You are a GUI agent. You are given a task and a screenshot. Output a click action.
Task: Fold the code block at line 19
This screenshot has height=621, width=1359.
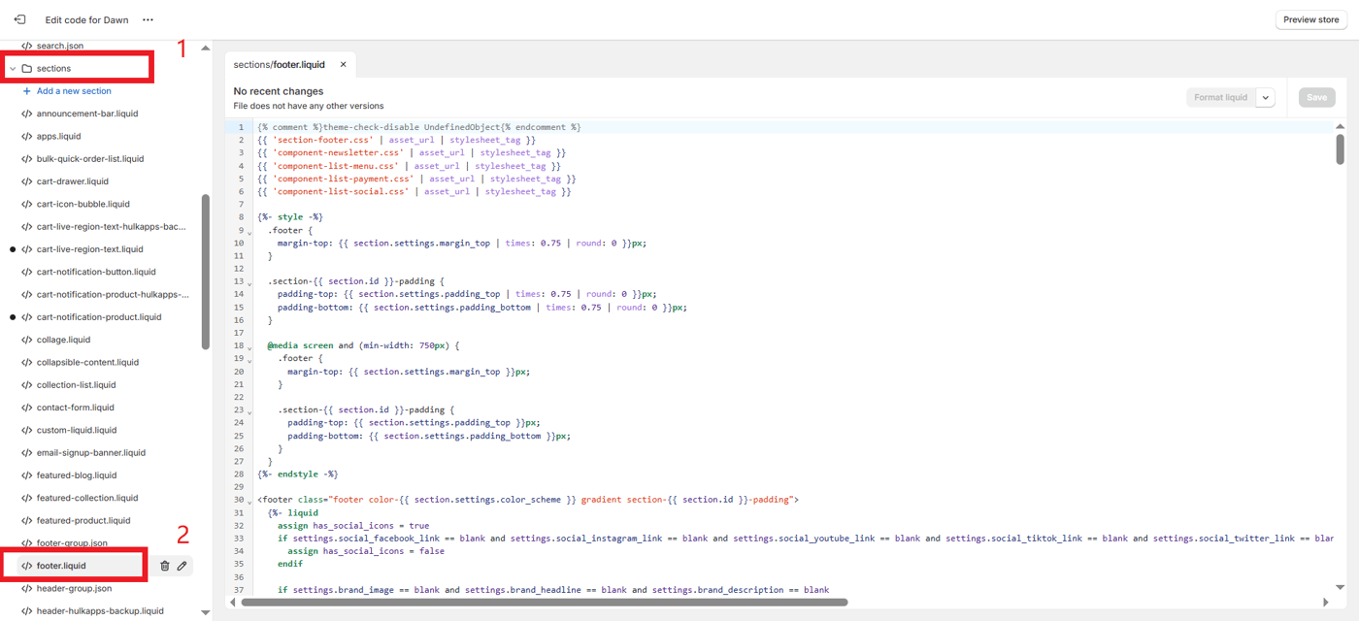tap(249, 360)
